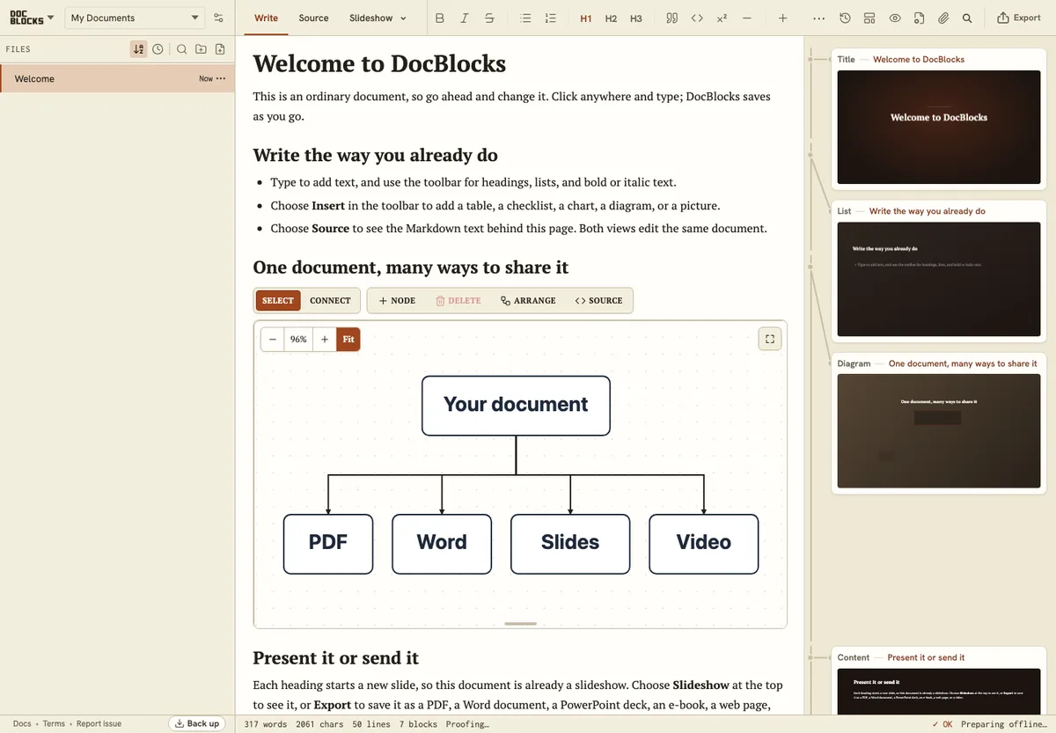Viewport: 1056px width, 733px height.
Task: Add a diagram NODE
Action: tap(397, 300)
